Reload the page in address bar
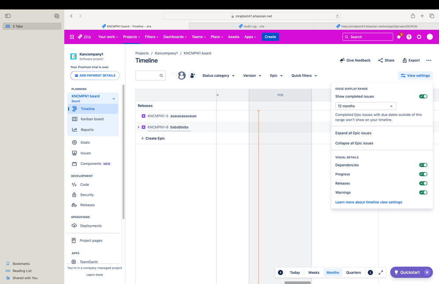Viewport: 439px width, 284px height. tap(337, 16)
